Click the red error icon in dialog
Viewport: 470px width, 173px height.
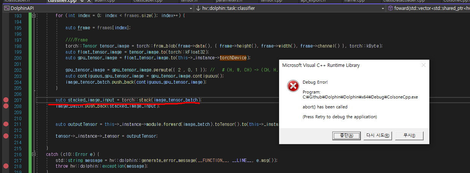(x=293, y=86)
